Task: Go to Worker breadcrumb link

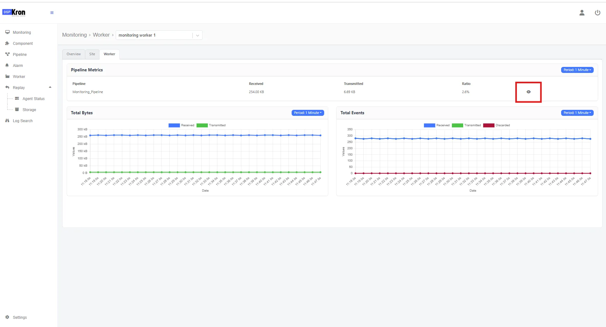Action: tap(101, 35)
